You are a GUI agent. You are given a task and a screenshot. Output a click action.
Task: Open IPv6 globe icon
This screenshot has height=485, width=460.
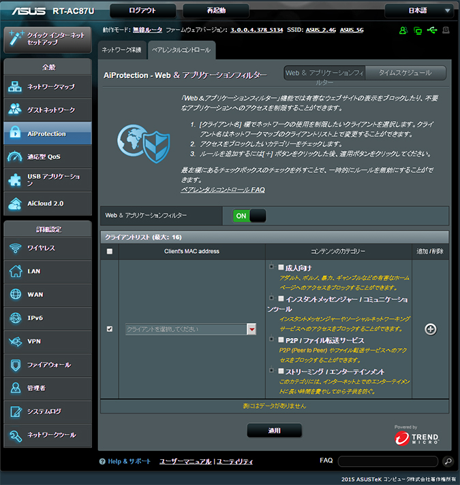(15, 318)
